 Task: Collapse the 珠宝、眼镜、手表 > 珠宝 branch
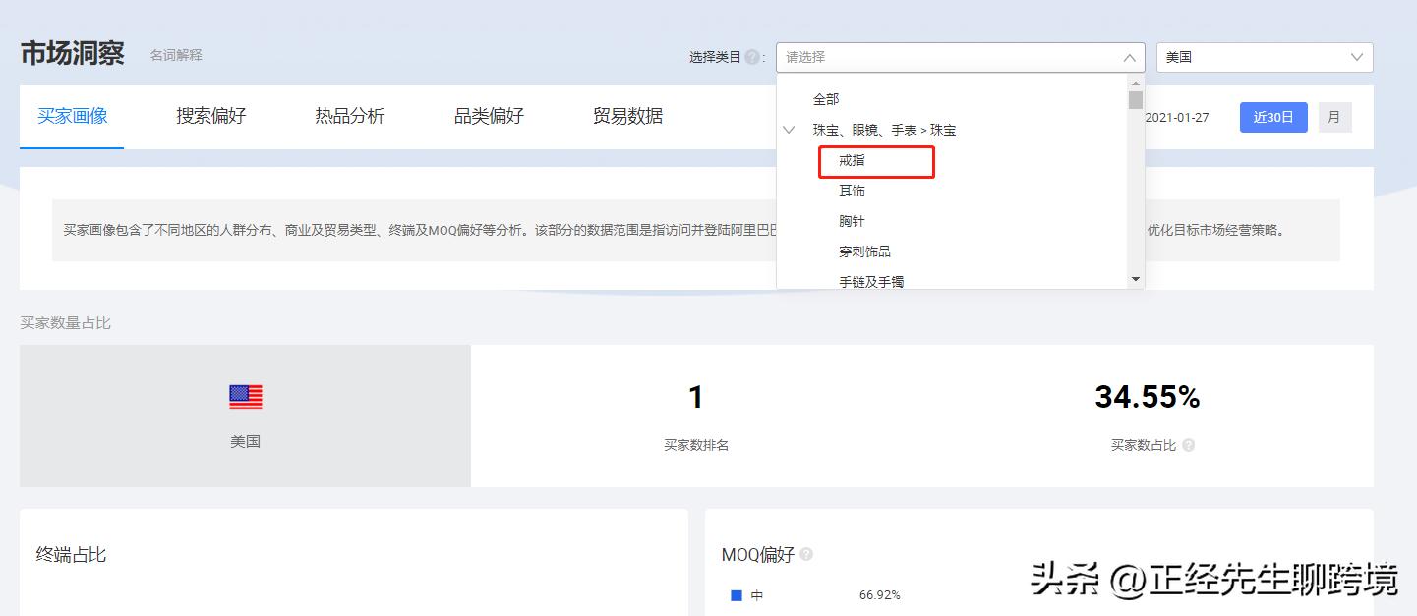point(789,129)
